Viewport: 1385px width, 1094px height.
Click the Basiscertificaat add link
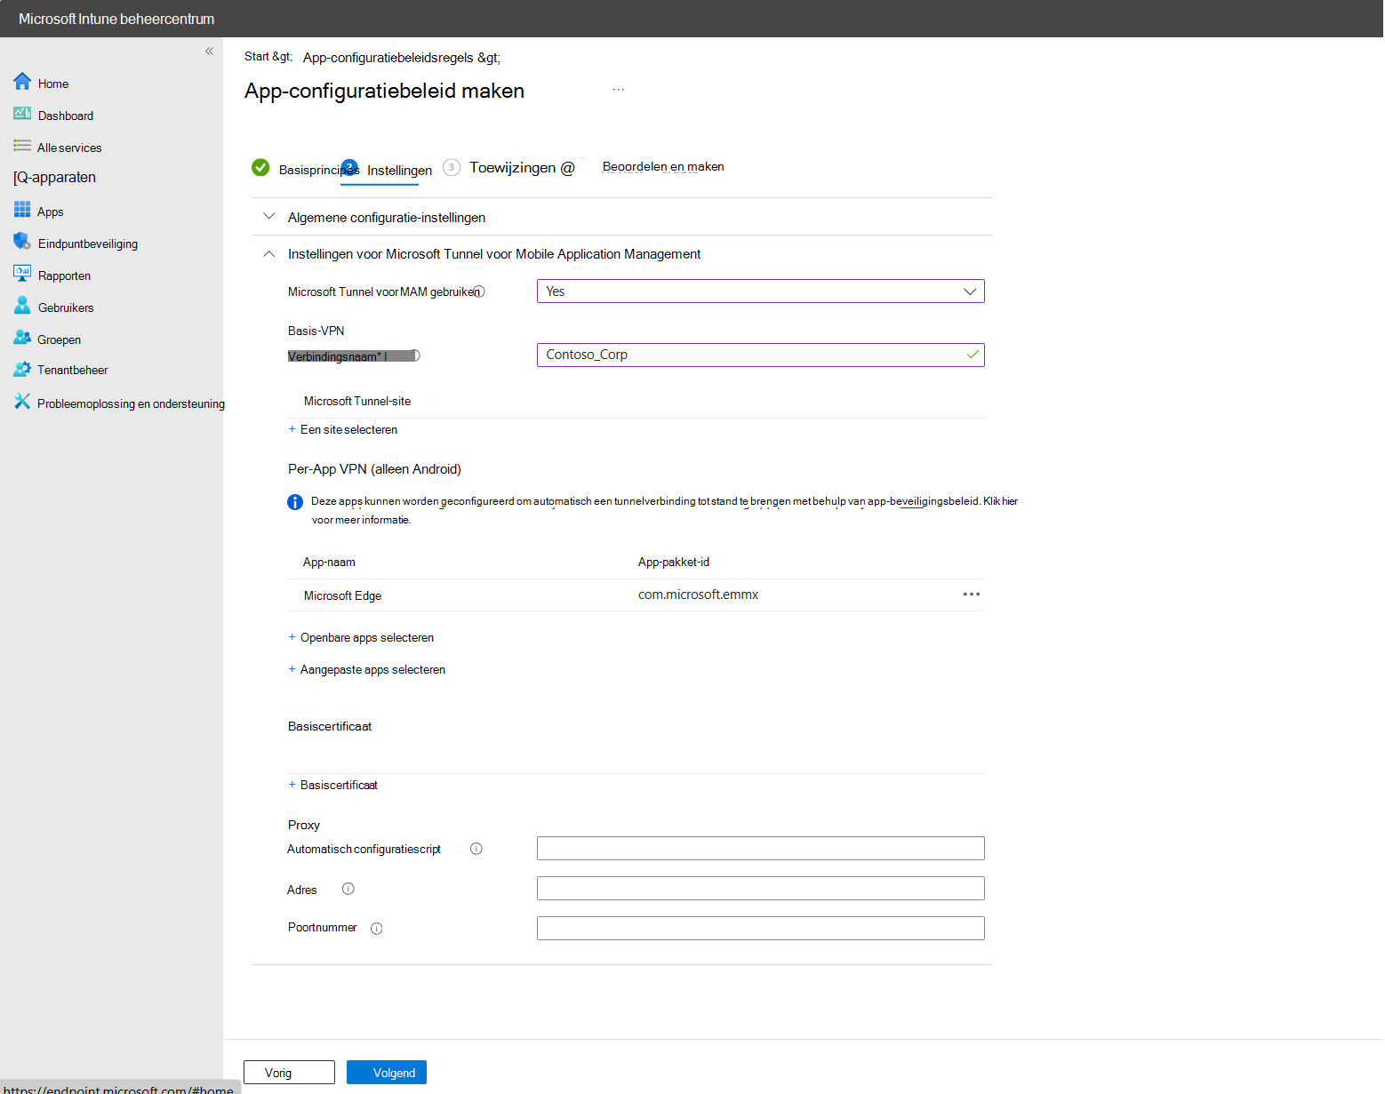339,785
